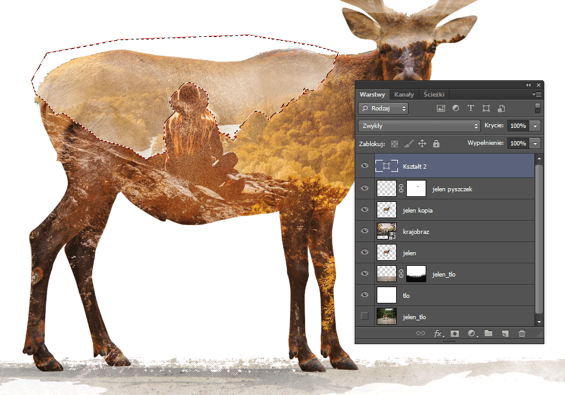Switch to the Warstwy tab
This screenshot has width=565, height=395.
coord(372,95)
